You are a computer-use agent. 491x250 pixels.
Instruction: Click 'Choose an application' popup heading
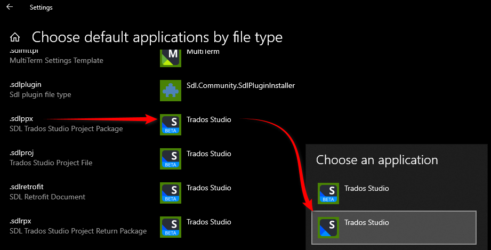click(377, 160)
